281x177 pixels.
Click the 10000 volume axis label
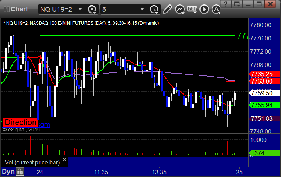258,140
